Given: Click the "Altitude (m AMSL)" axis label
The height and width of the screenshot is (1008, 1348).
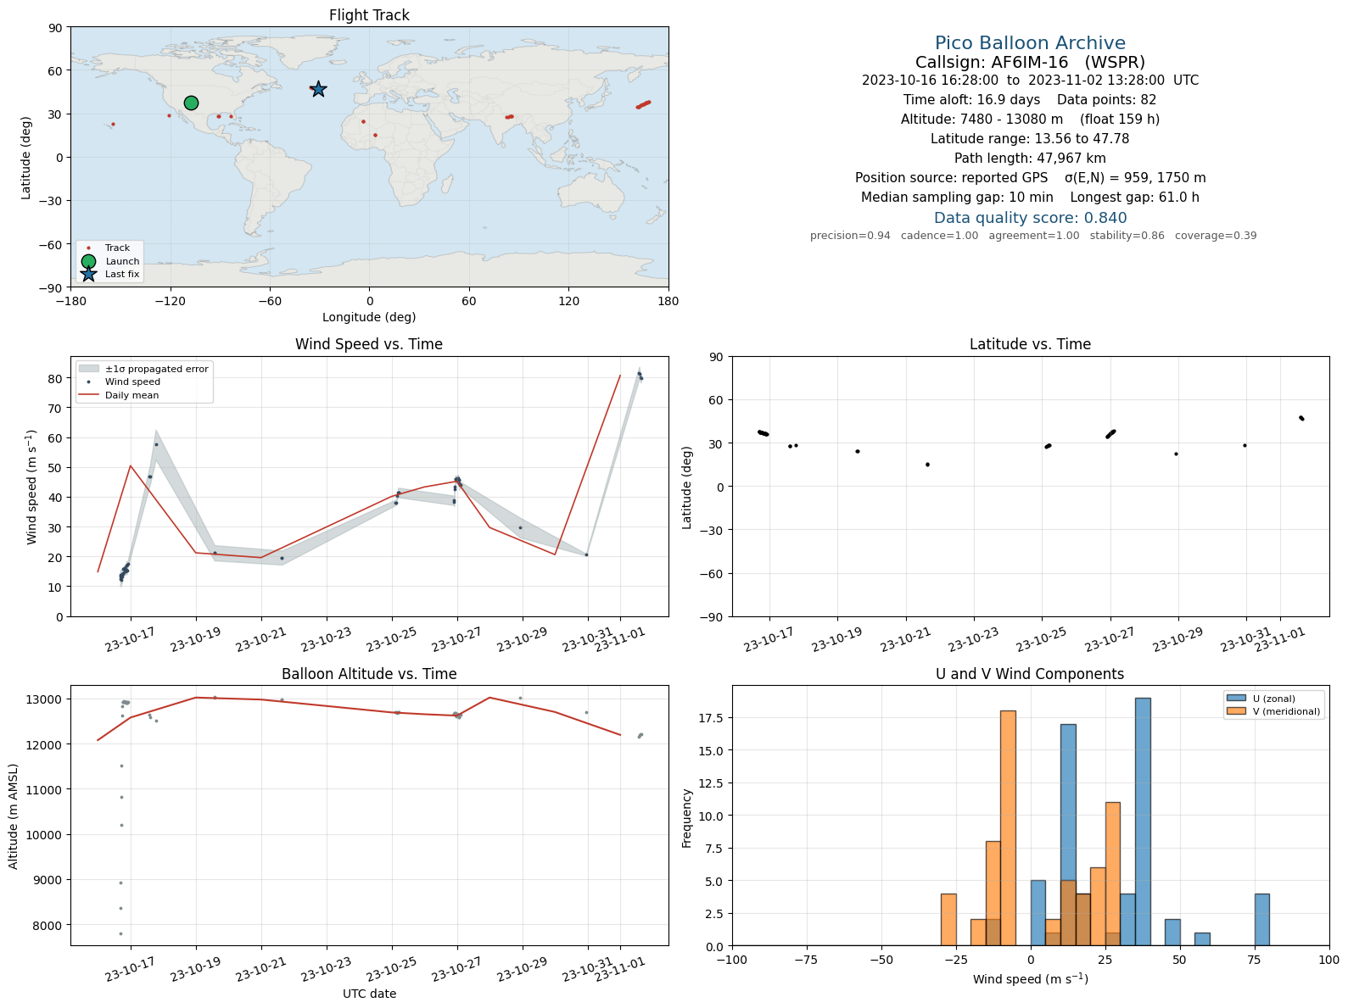Looking at the screenshot, I should click(14, 816).
